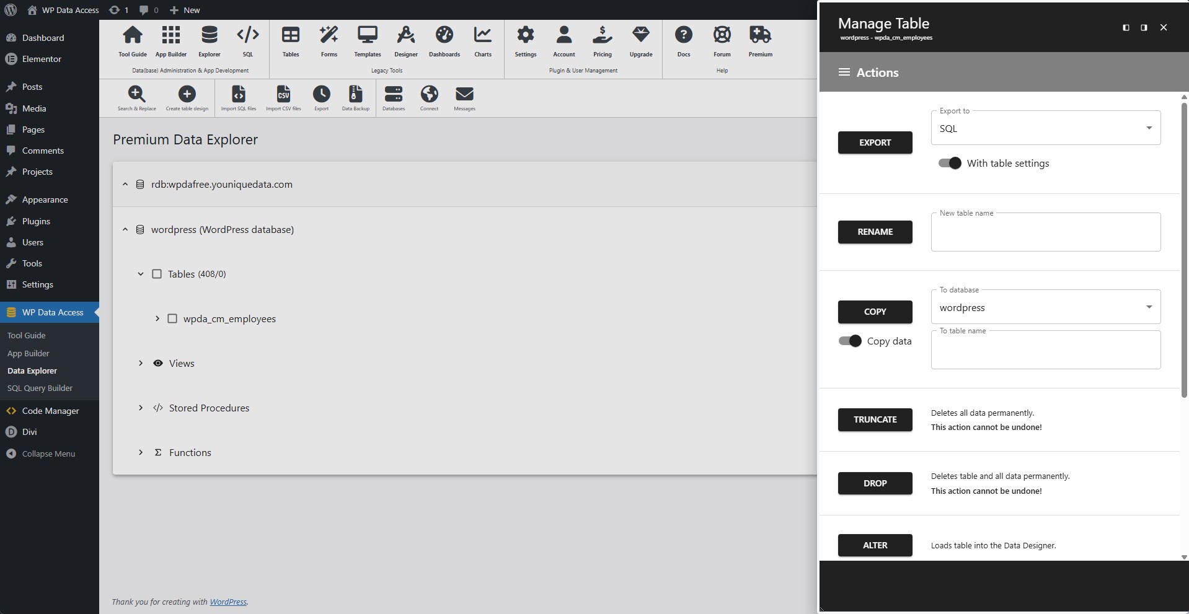Expand the Stored Procedures tree node
Screen dimensions: 1189x614
[141, 408]
